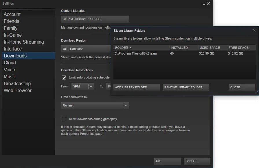Sort by USED SPACE column header
259x168 pixels.
point(212,48)
